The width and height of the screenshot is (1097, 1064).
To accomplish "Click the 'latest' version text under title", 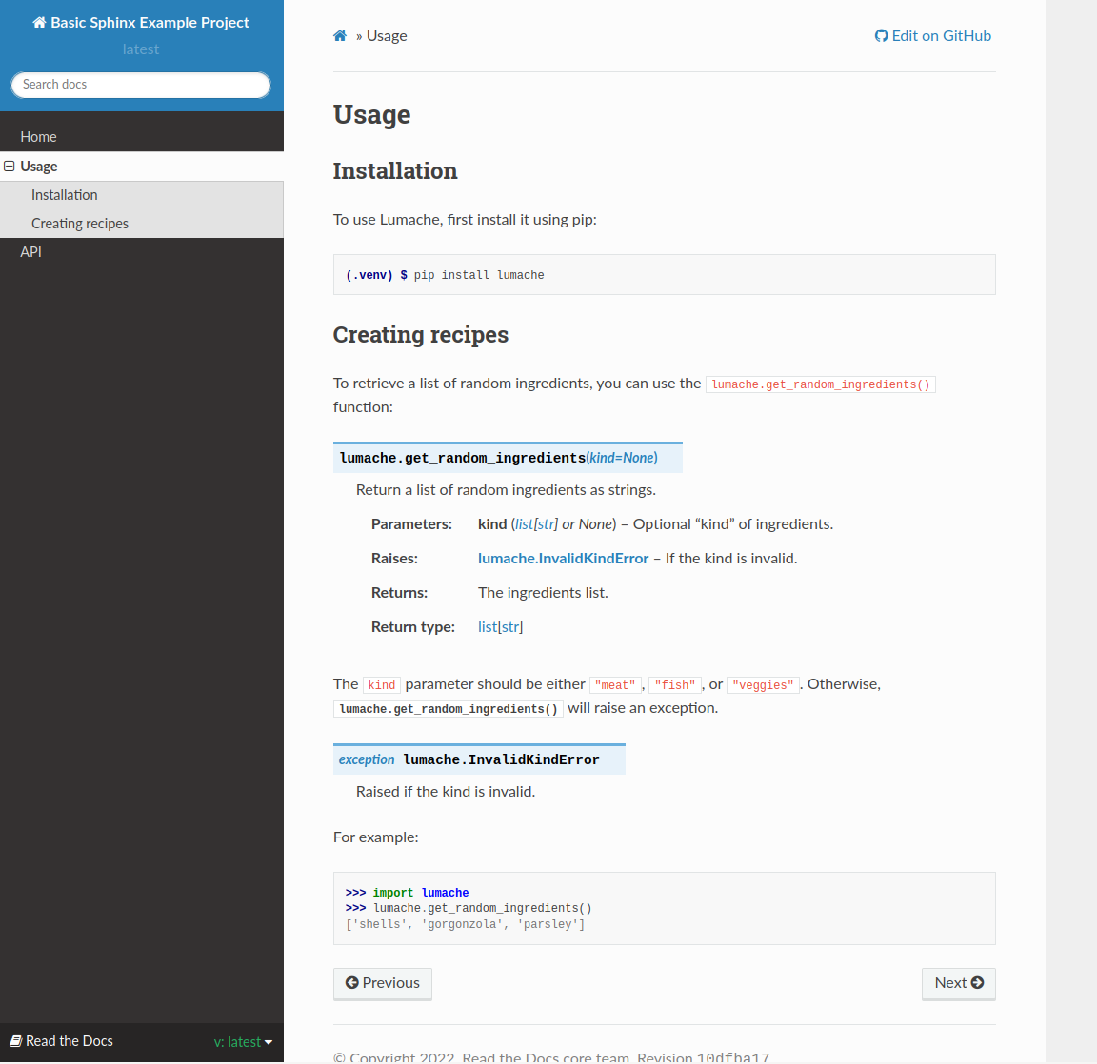I will click(x=141, y=49).
